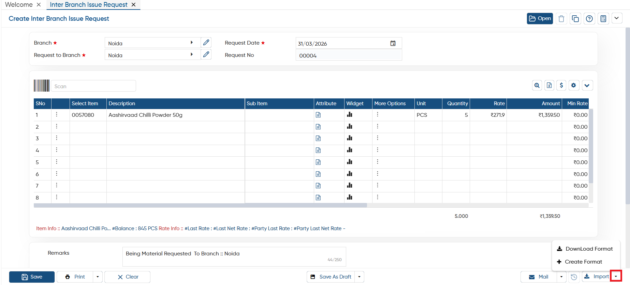The height and width of the screenshot is (285, 630).
Task: Click the Open button
Action: pos(540,18)
